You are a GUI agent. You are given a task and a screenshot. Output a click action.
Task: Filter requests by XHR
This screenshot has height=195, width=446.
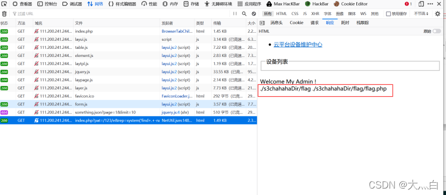click(x=315, y=13)
